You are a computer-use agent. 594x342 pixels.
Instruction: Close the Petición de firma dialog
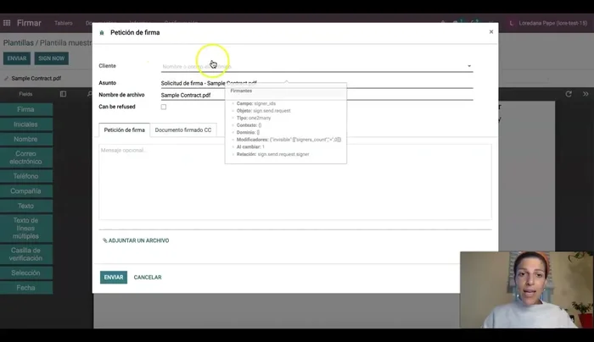click(x=490, y=32)
